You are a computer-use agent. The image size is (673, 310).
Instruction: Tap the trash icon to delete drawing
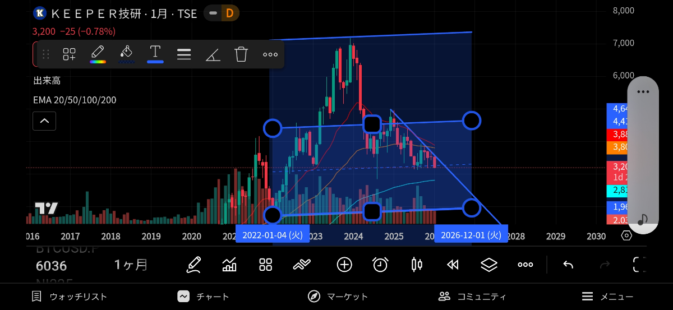click(241, 54)
